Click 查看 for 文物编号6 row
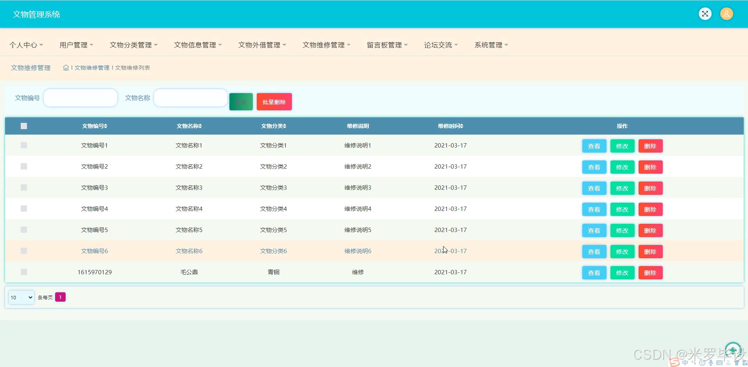The image size is (748, 367). [x=594, y=252]
